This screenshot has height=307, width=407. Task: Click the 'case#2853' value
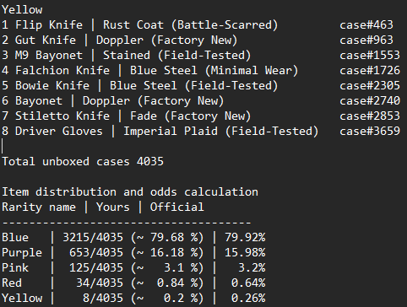pyautogui.click(x=370, y=116)
